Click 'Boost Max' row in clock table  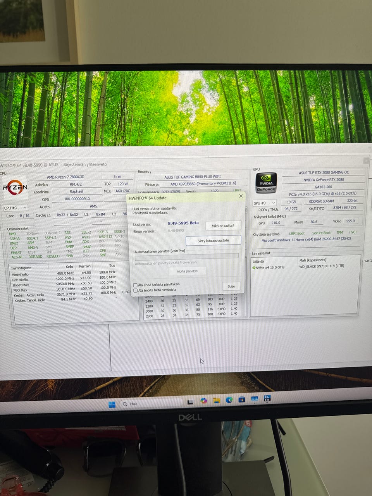coord(64,284)
